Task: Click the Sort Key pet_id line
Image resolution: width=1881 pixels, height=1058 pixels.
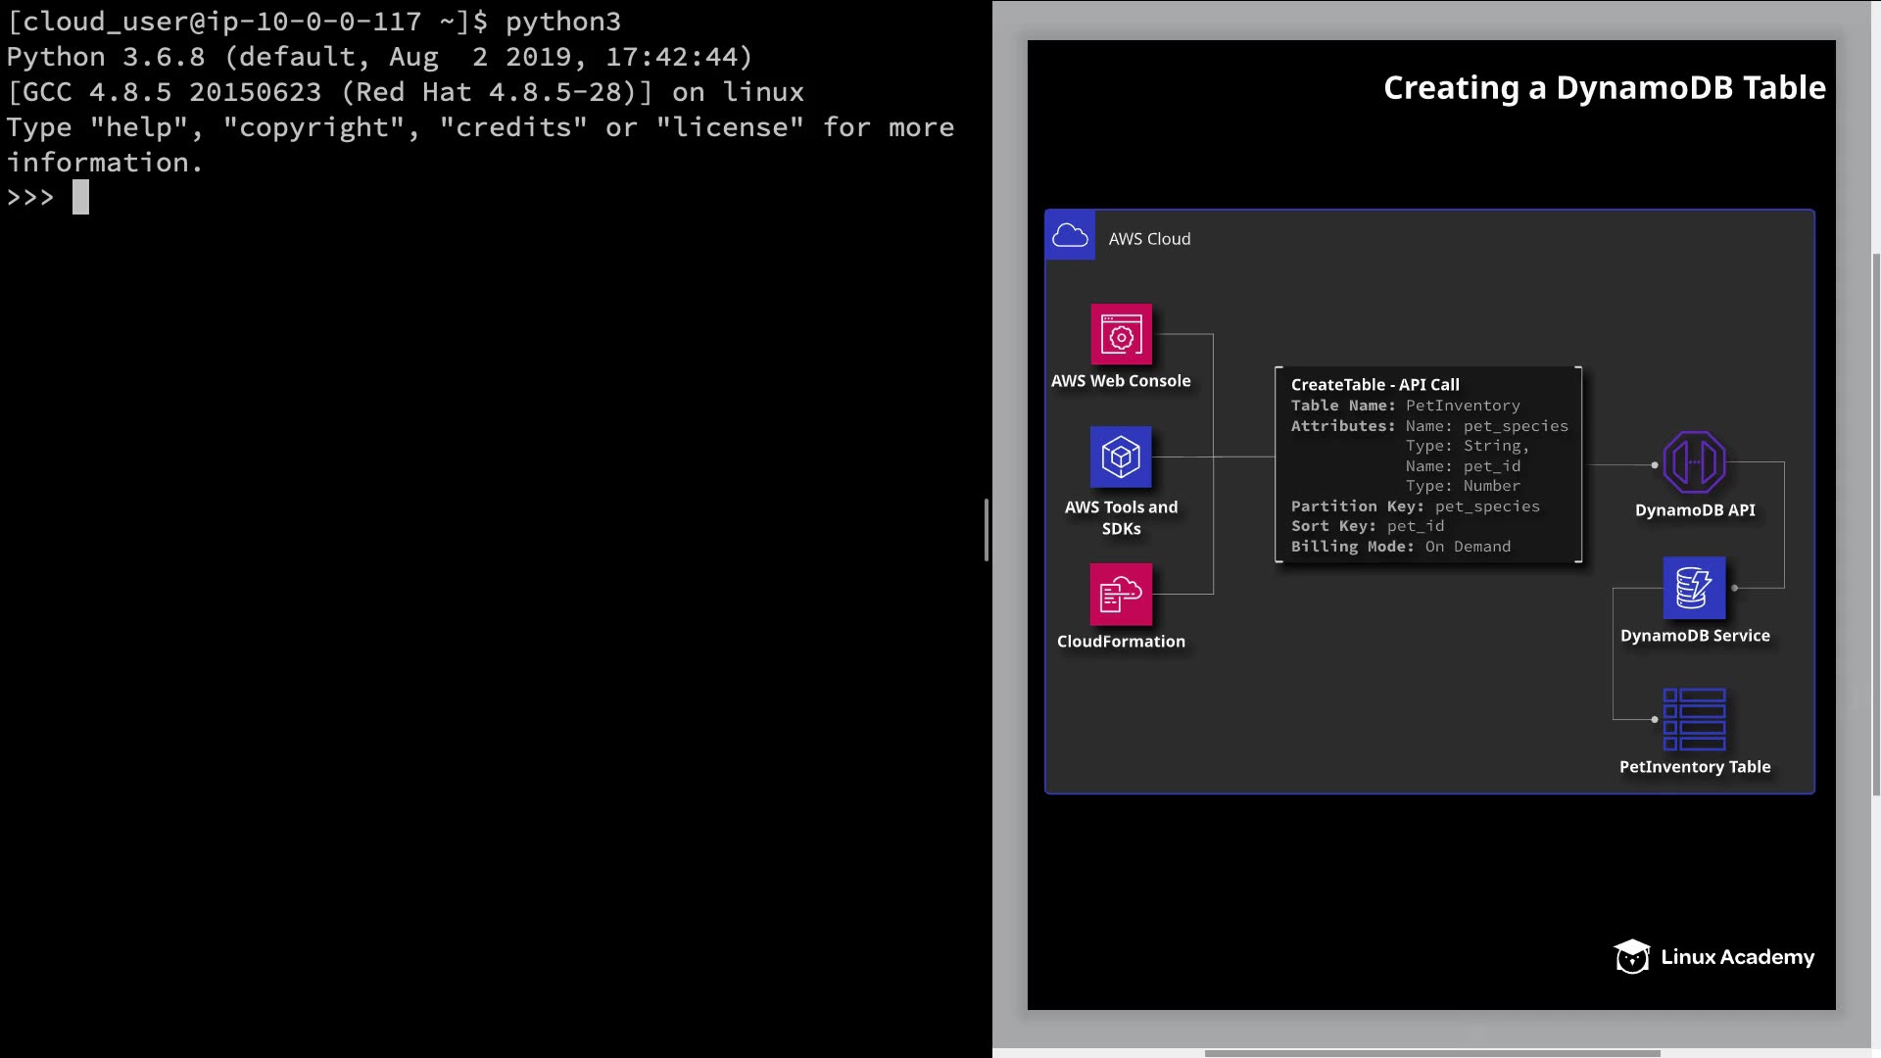Action: click(1367, 526)
